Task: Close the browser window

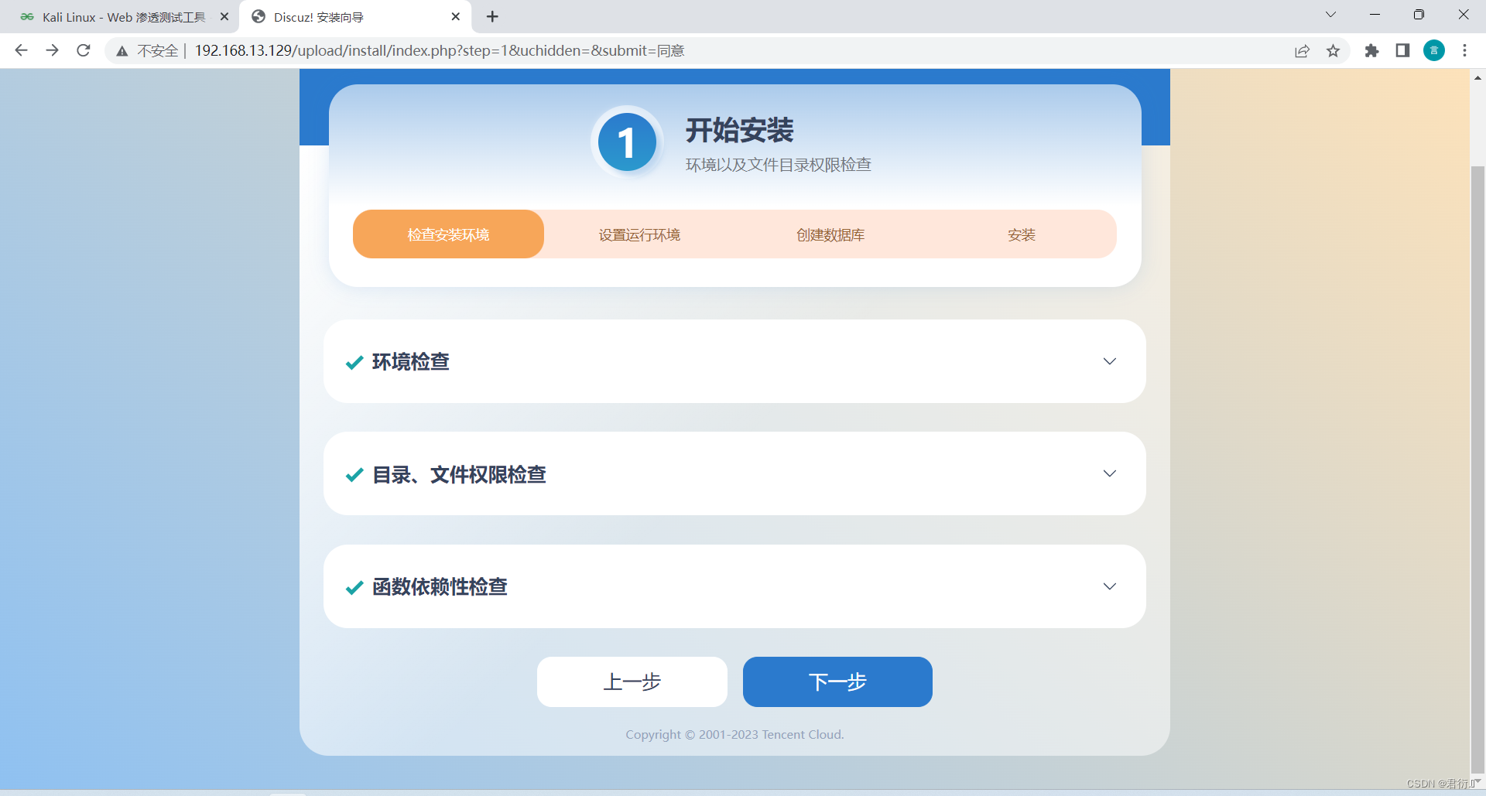Action: (x=1464, y=15)
